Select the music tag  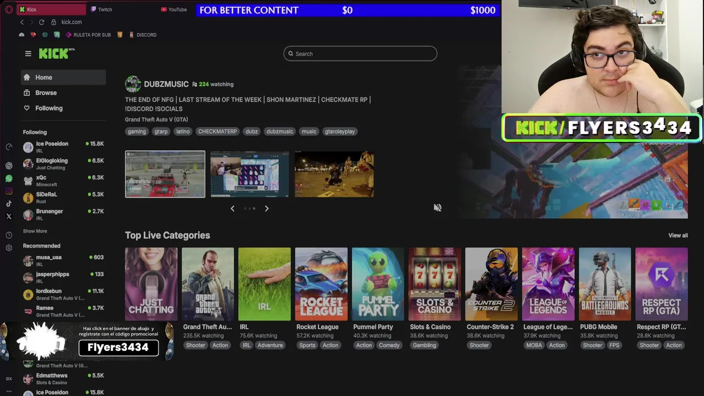pyautogui.click(x=309, y=131)
